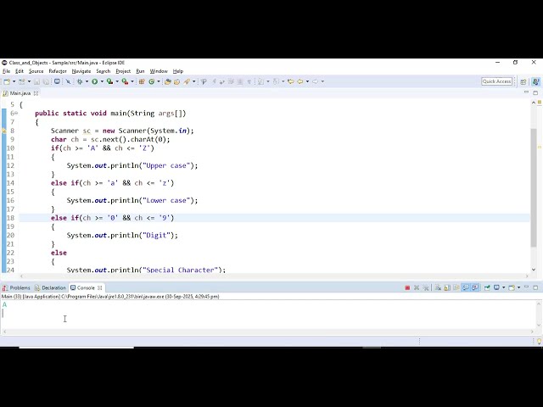Minimize the Console view panel
543x407 pixels.
pos(526,287)
